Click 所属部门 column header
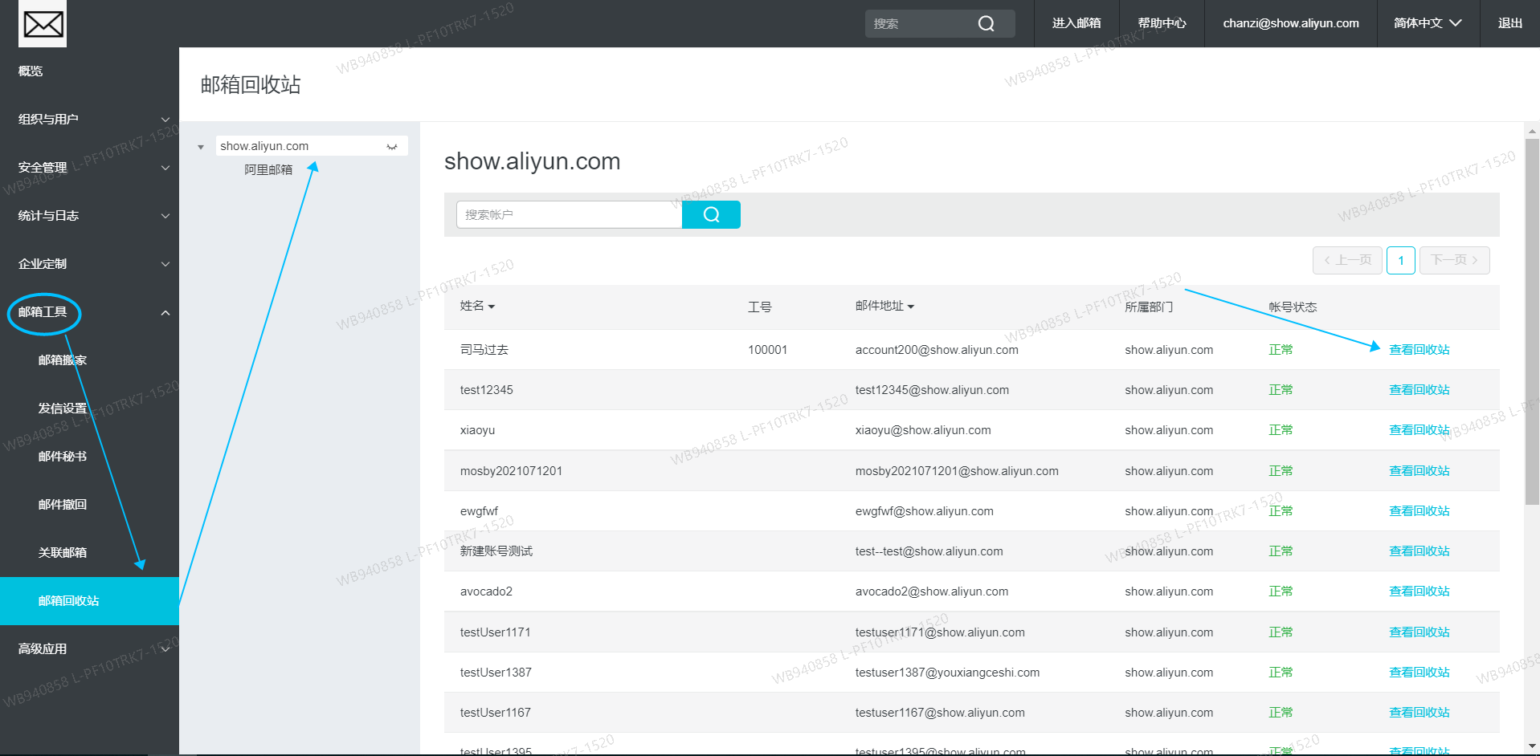The image size is (1540, 756). 1149,307
